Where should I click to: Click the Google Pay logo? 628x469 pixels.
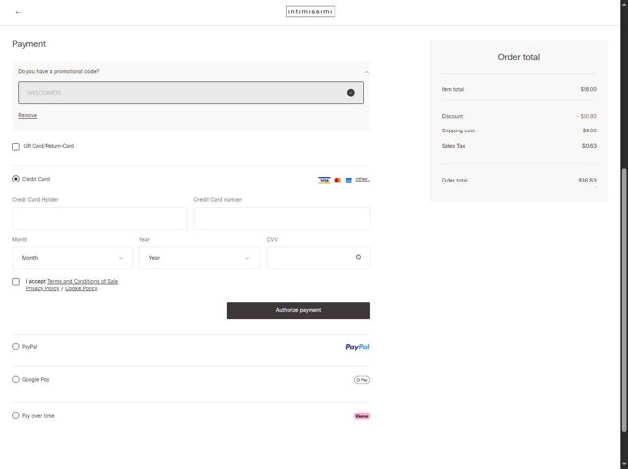pos(362,380)
